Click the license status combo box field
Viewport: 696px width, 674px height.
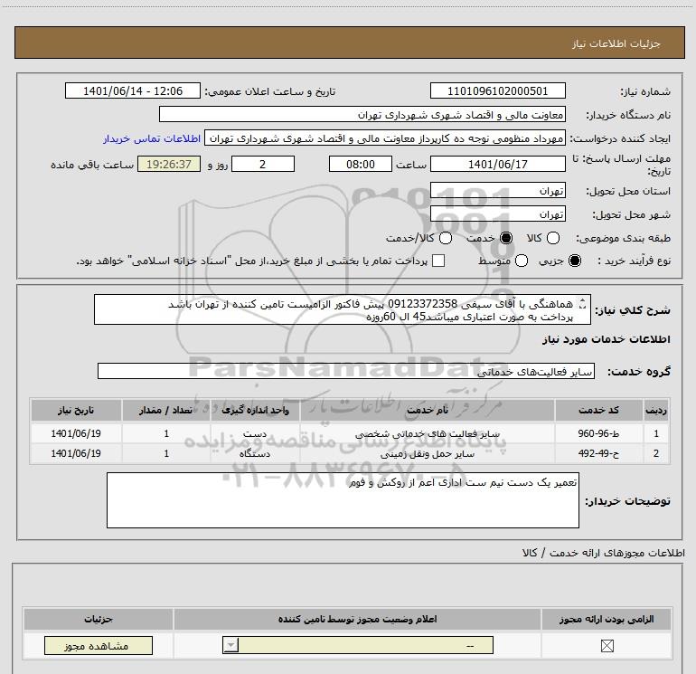coord(358,645)
